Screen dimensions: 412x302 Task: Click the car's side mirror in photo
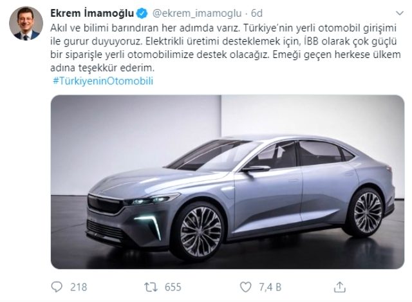coord(256,169)
